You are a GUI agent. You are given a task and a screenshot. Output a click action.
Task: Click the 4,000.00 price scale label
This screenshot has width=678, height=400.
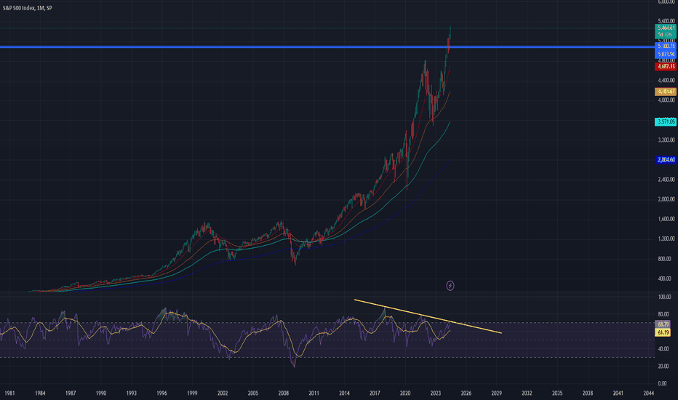[666, 100]
